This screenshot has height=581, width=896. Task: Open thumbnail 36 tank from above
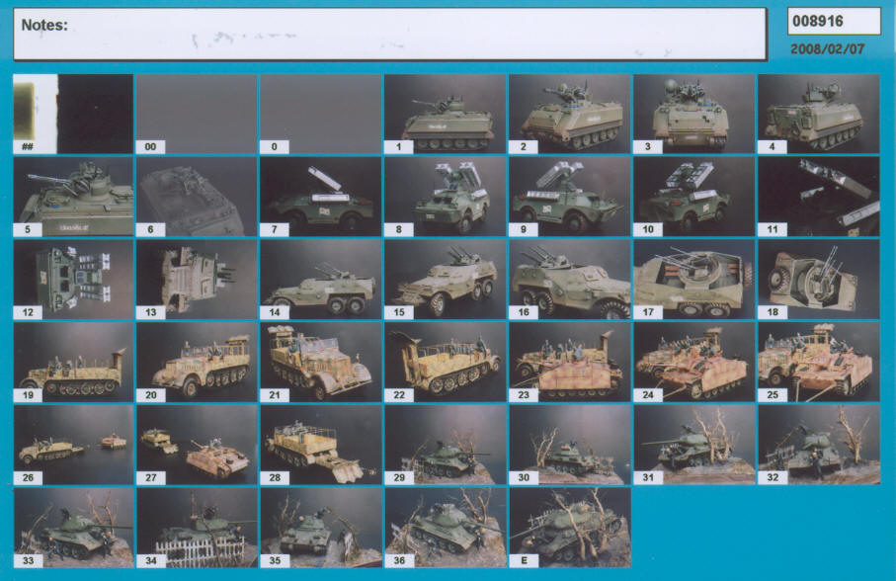pos(446,528)
